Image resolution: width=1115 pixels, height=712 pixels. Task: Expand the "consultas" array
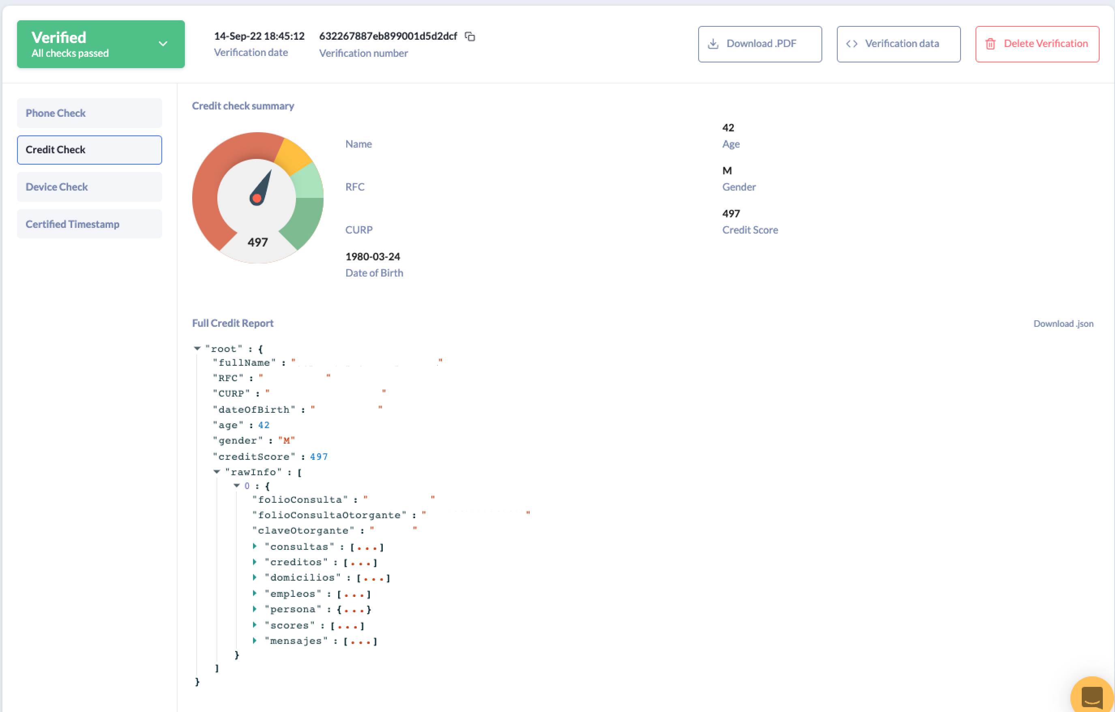coord(255,546)
